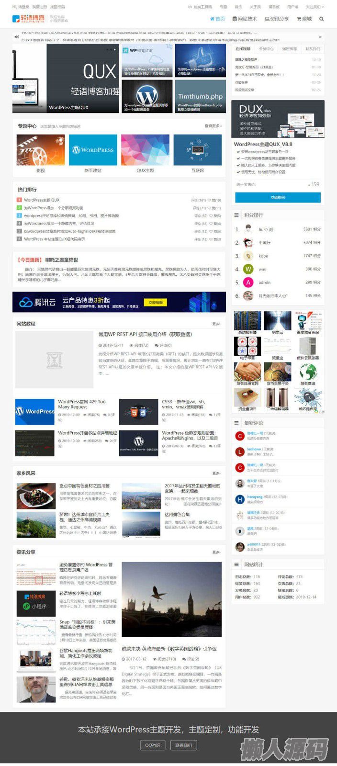Open article 常用WP REST API 接口使用介绍
Image resolution: width=337 pixels, height=766 pixels.
145,334
